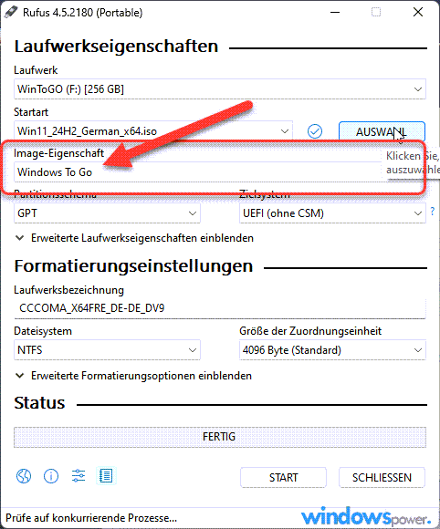Click the START button
440x529 pixels.
[283, 477]
